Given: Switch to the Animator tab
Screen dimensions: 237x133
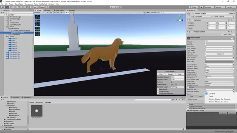Looking at the screenshot, I should 71,10.
